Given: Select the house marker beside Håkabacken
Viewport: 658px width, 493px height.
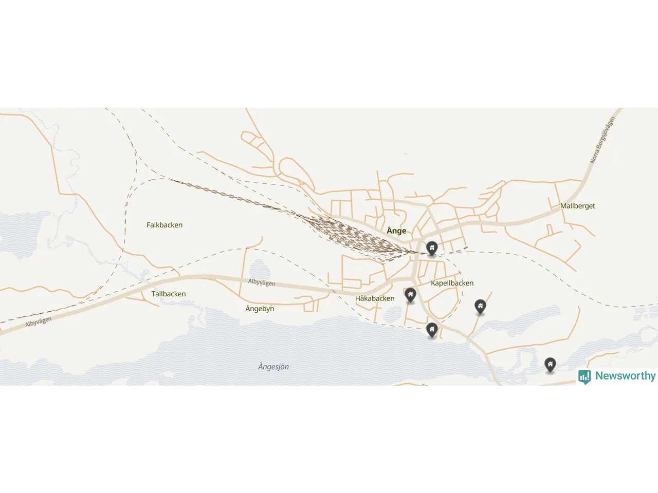Looking at the screenshot, I should click(410, 295).
